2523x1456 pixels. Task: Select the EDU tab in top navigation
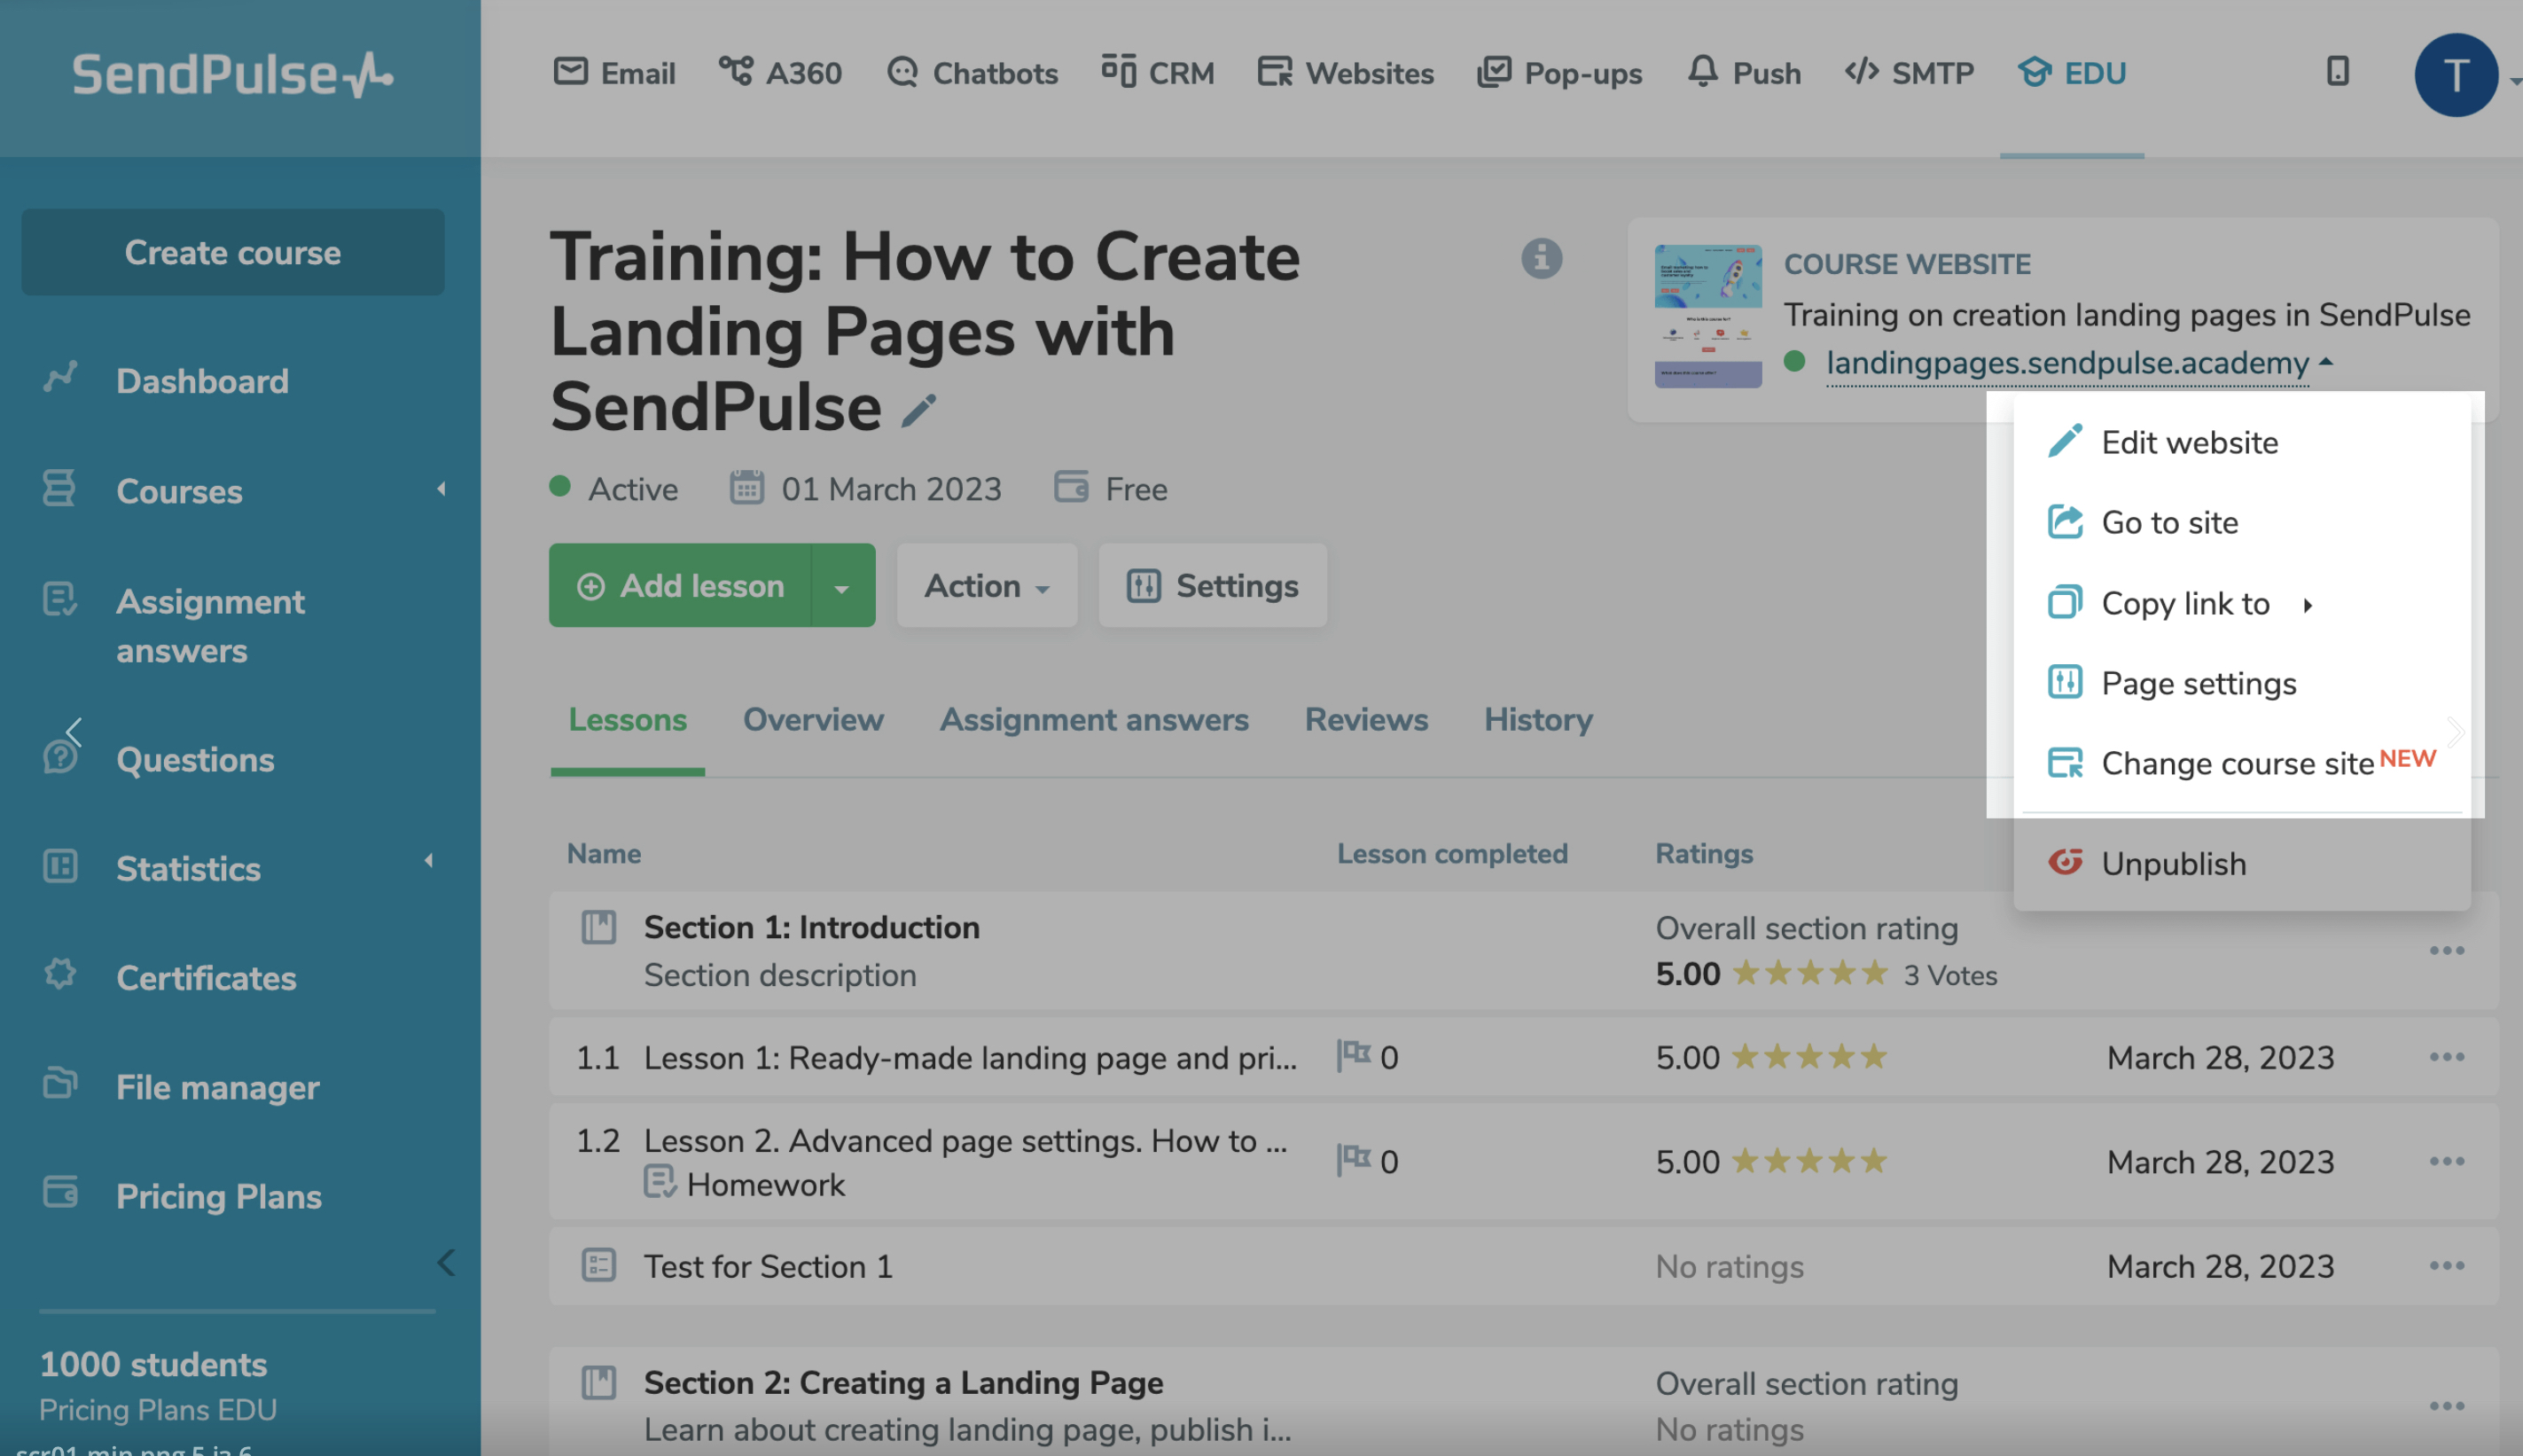click(x=2071, y=73)
